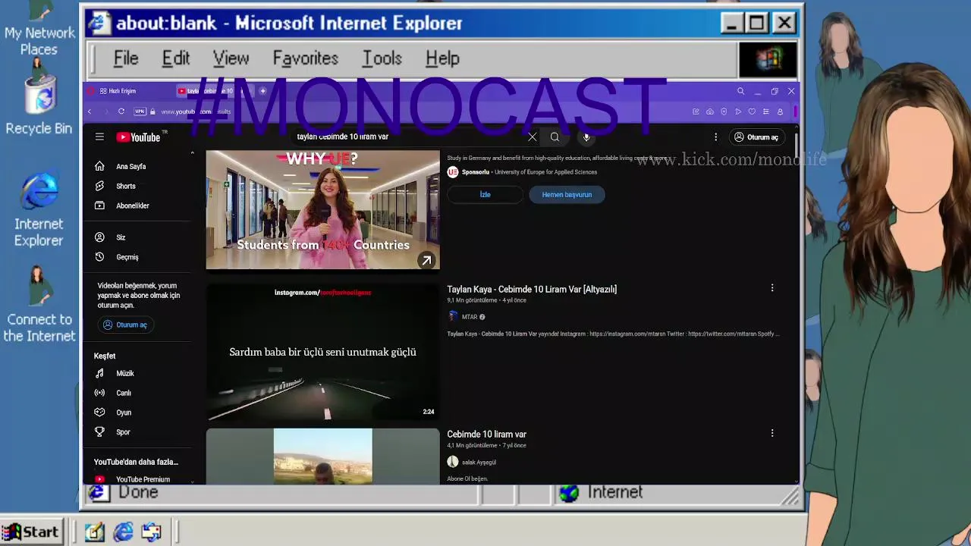
Task: Open the MTAR channel link
Action: click(x=470, y=317)
